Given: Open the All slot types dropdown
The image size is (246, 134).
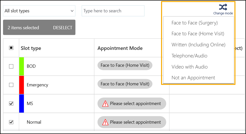Looking at the screenshot, I should pyautogui.click(x=39, y=11).
